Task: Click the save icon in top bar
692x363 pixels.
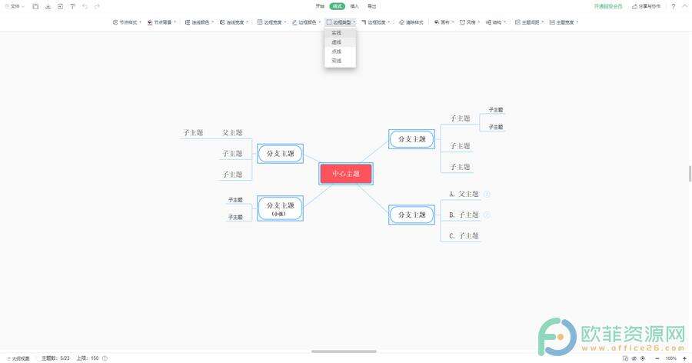Action: (x=35, y=7)
